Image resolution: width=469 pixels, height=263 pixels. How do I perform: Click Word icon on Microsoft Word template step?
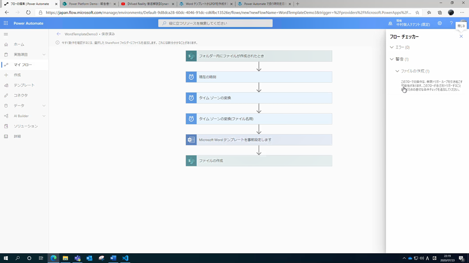pos(191,140)
